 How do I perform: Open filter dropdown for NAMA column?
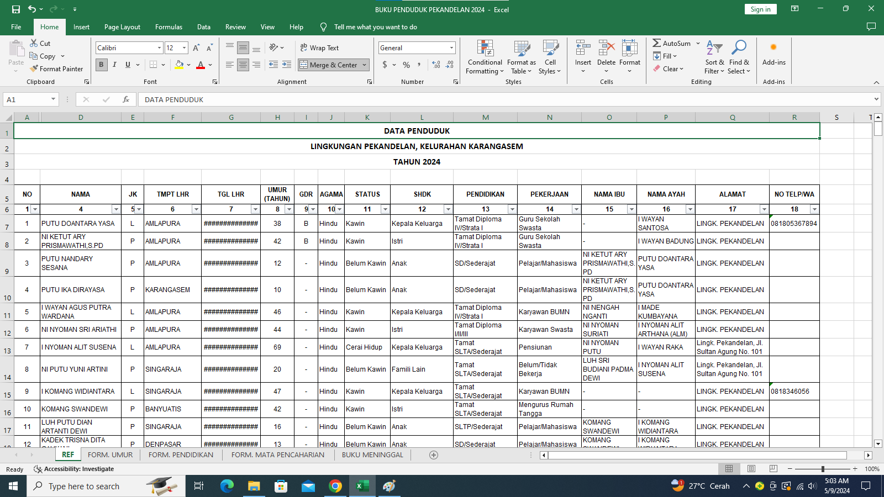[116, 209]
